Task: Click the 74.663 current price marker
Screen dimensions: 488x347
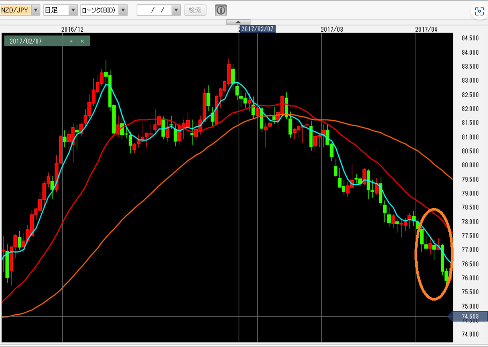Action: [x=470, y=316]
